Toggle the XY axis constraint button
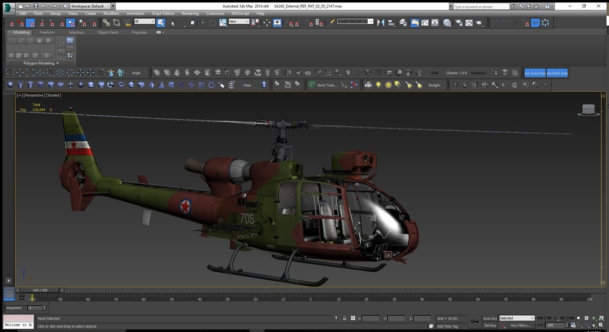 pyautogui.click(x=535, y=23)
